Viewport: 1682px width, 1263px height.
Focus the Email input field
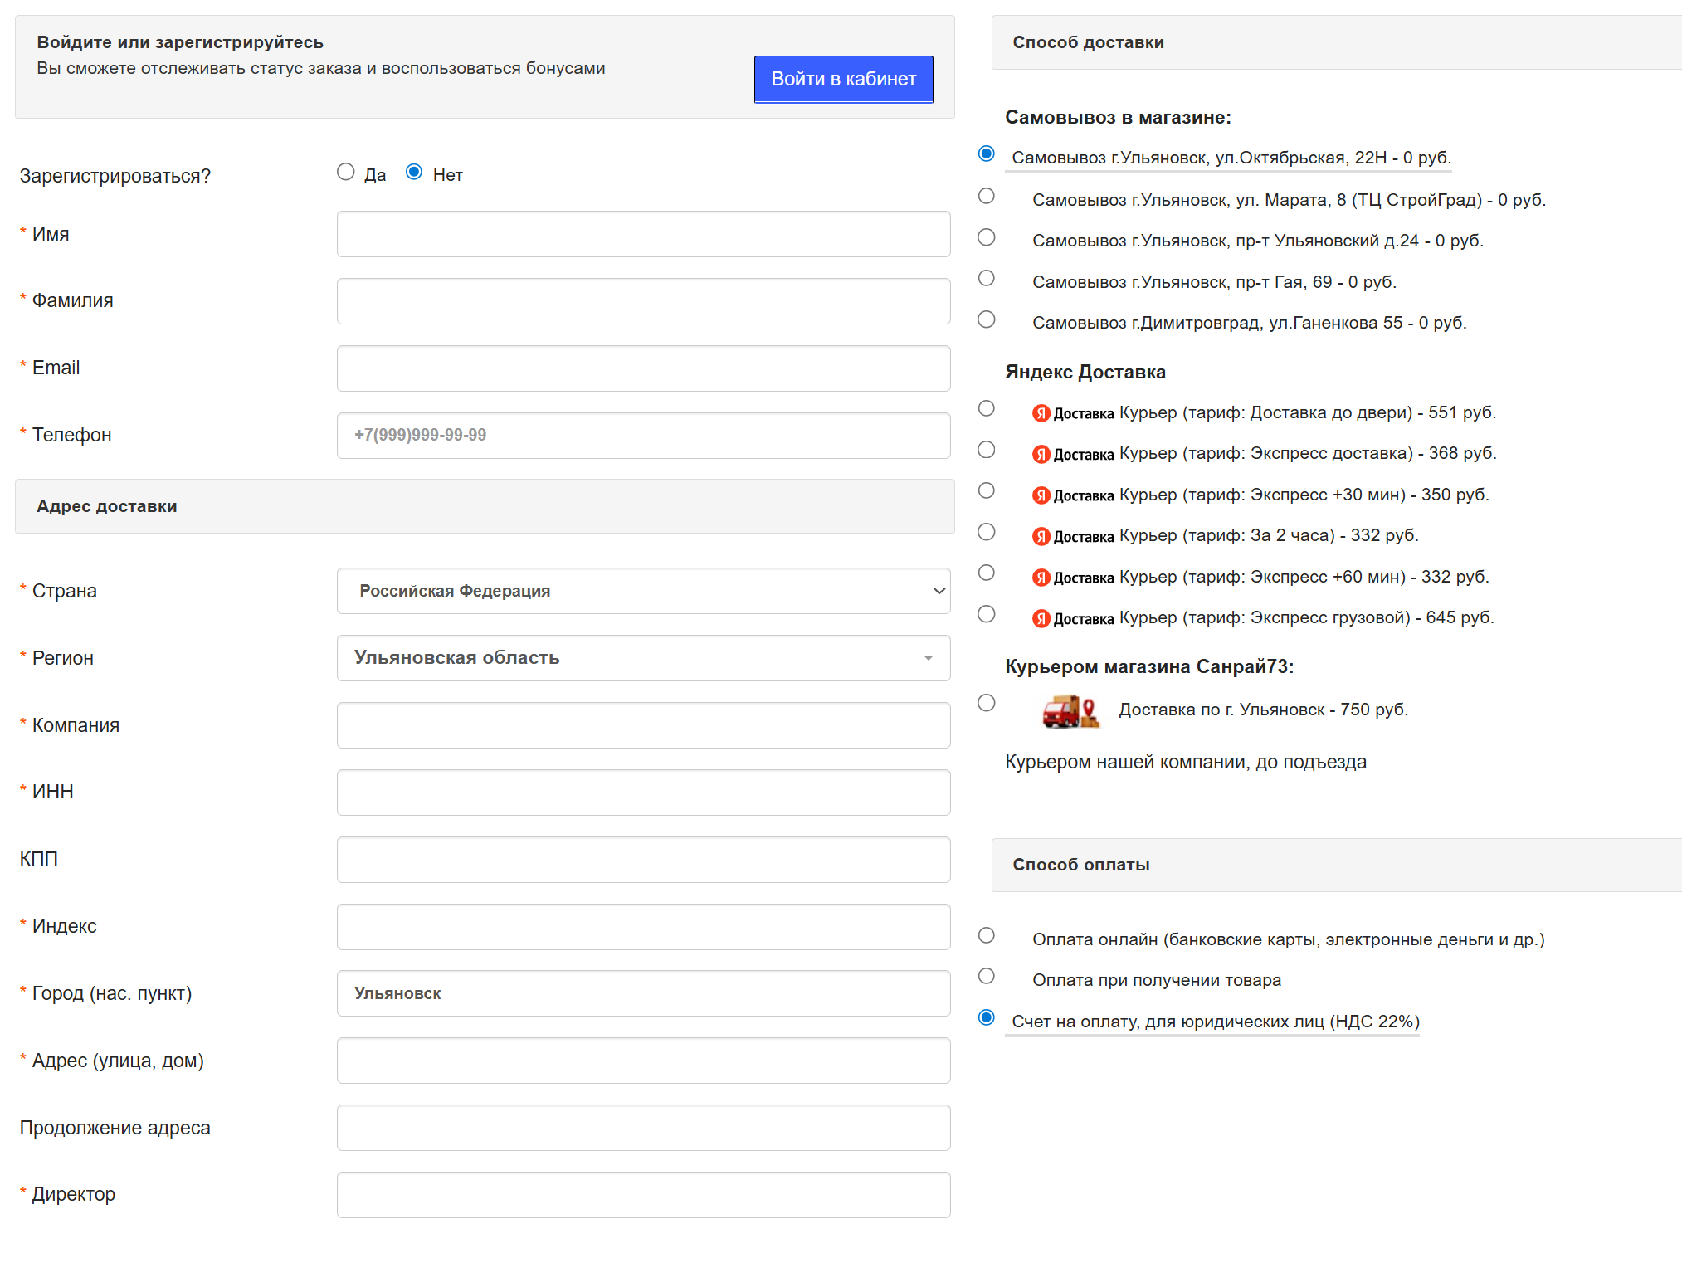[643, 368]
